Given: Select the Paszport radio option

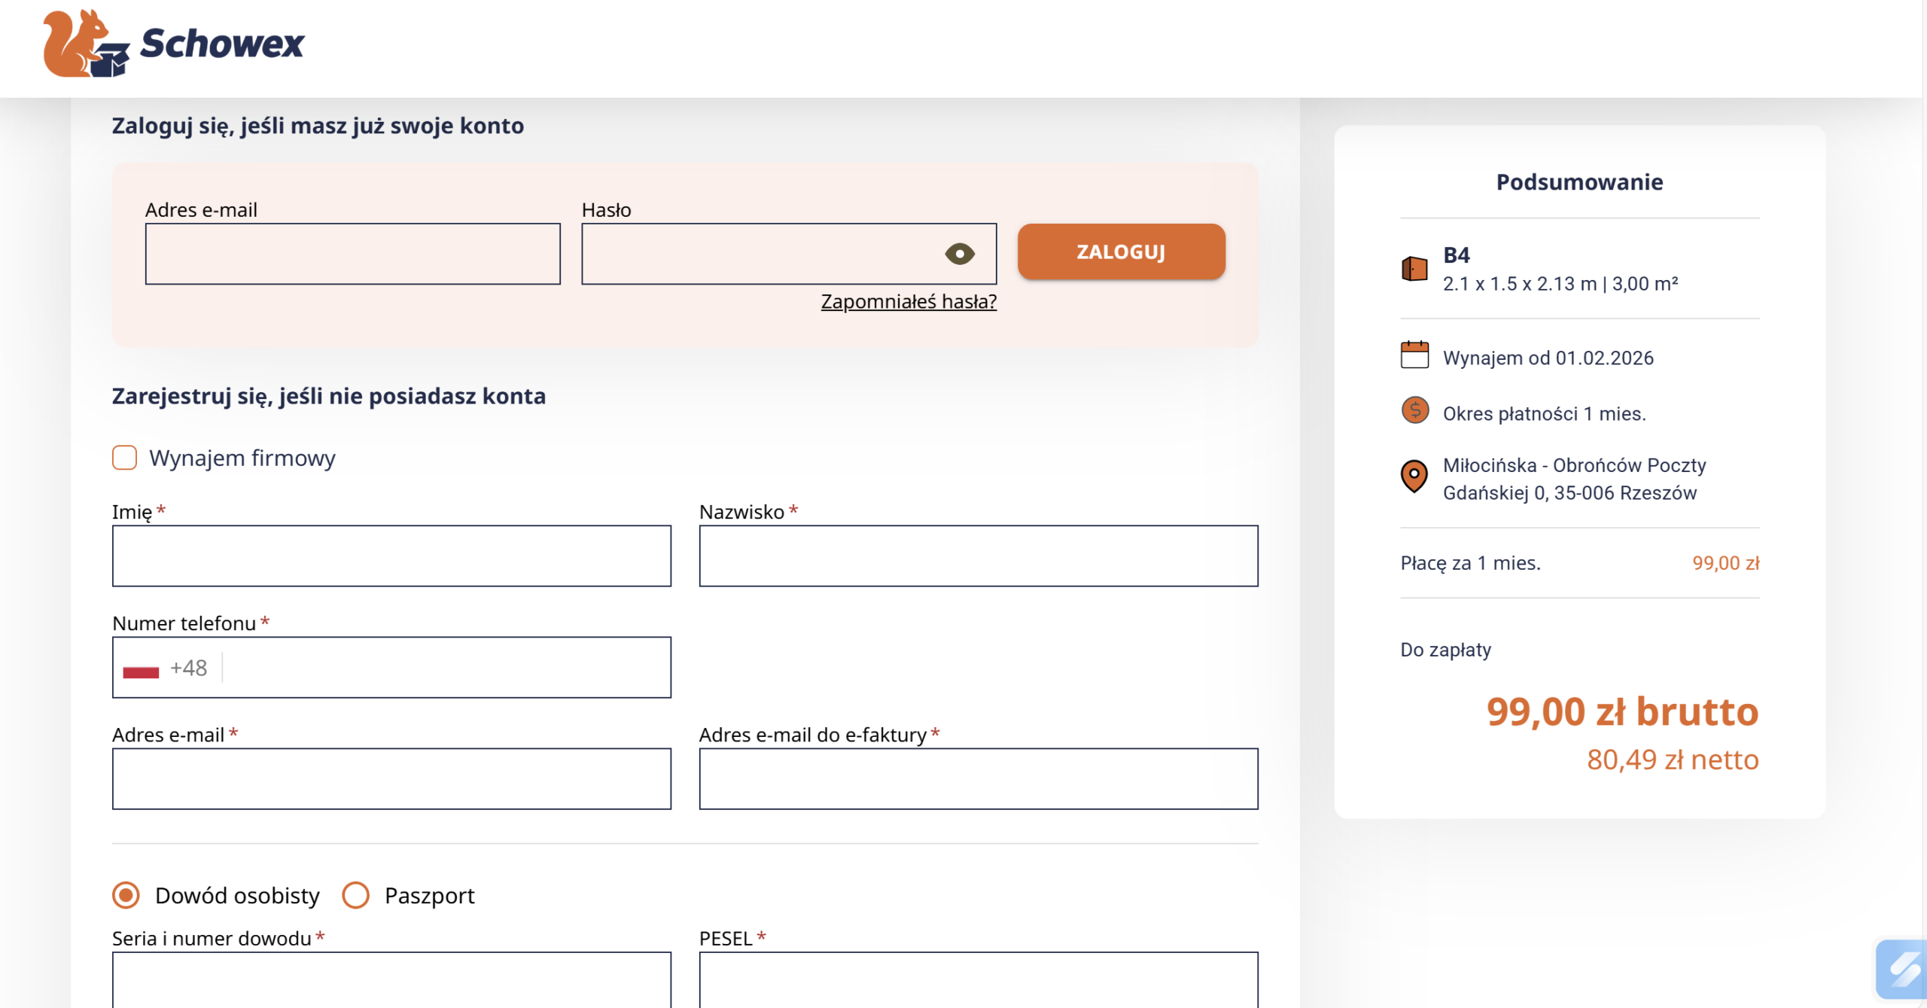Looking at the screenshot, I should 355,895.
